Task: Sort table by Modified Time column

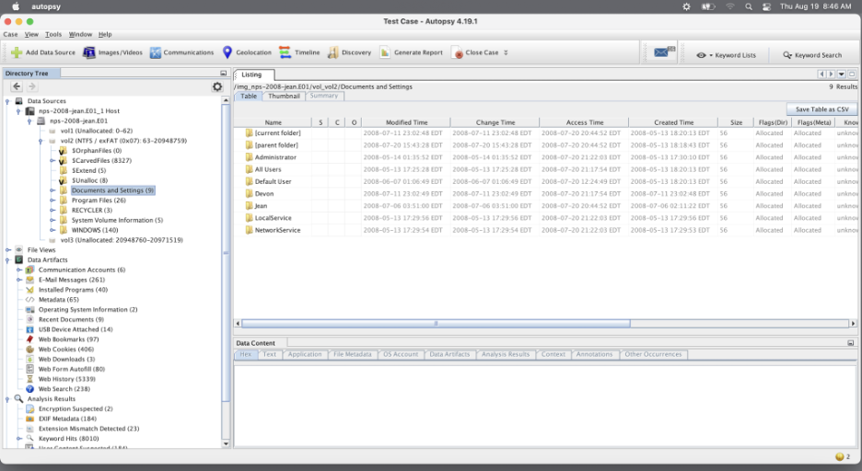Action: click(406, 122)
